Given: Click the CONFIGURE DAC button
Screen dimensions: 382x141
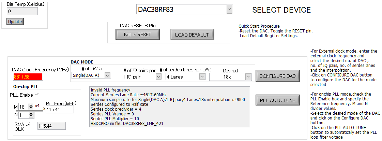Looking at the screenshot, I should tap(277, 76).
